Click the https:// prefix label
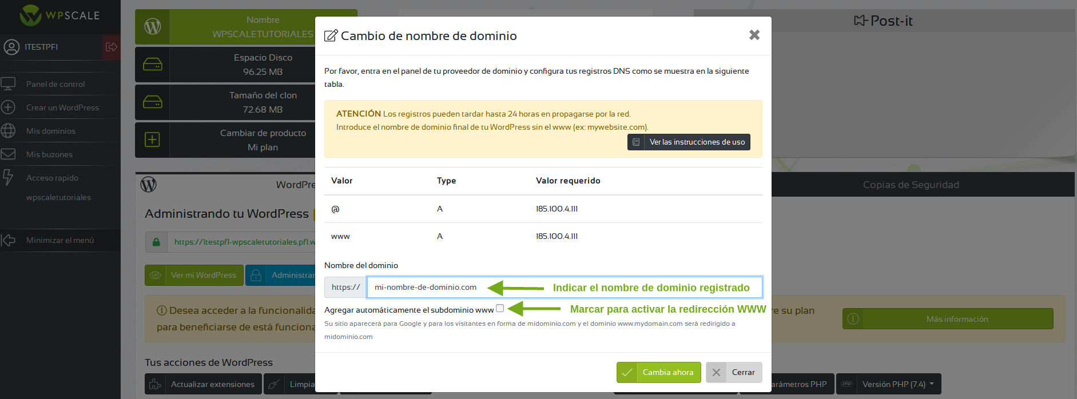Viewport: 1077px width, 399px height. [345, 287]
